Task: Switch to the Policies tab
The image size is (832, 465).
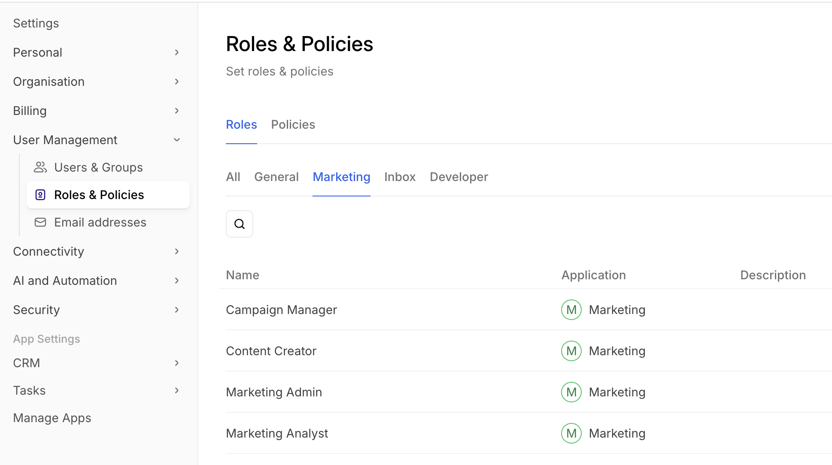Action: click(x=293, y=124)
